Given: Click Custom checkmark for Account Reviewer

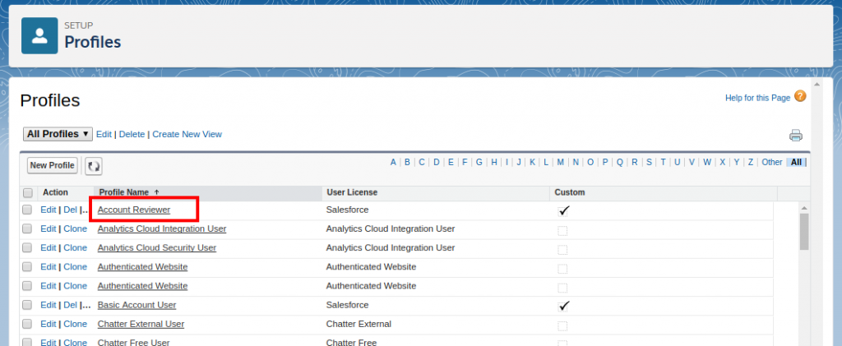Looking at the screenshot, I should (563, 210).
